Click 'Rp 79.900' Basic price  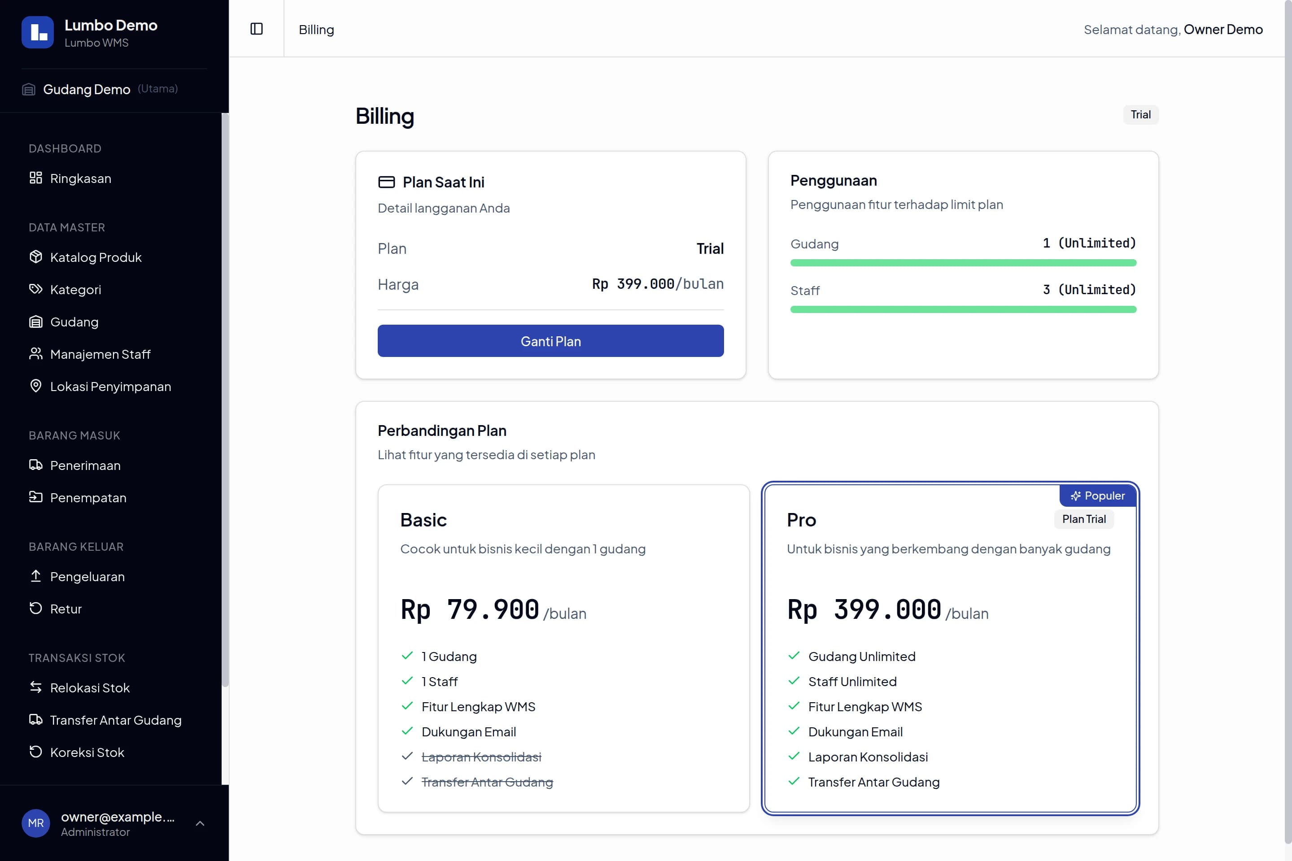coord(470,609)
